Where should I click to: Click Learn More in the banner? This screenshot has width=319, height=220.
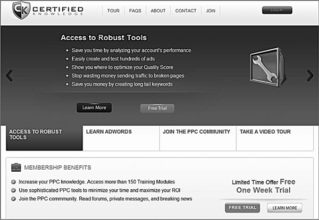point(94,108)
